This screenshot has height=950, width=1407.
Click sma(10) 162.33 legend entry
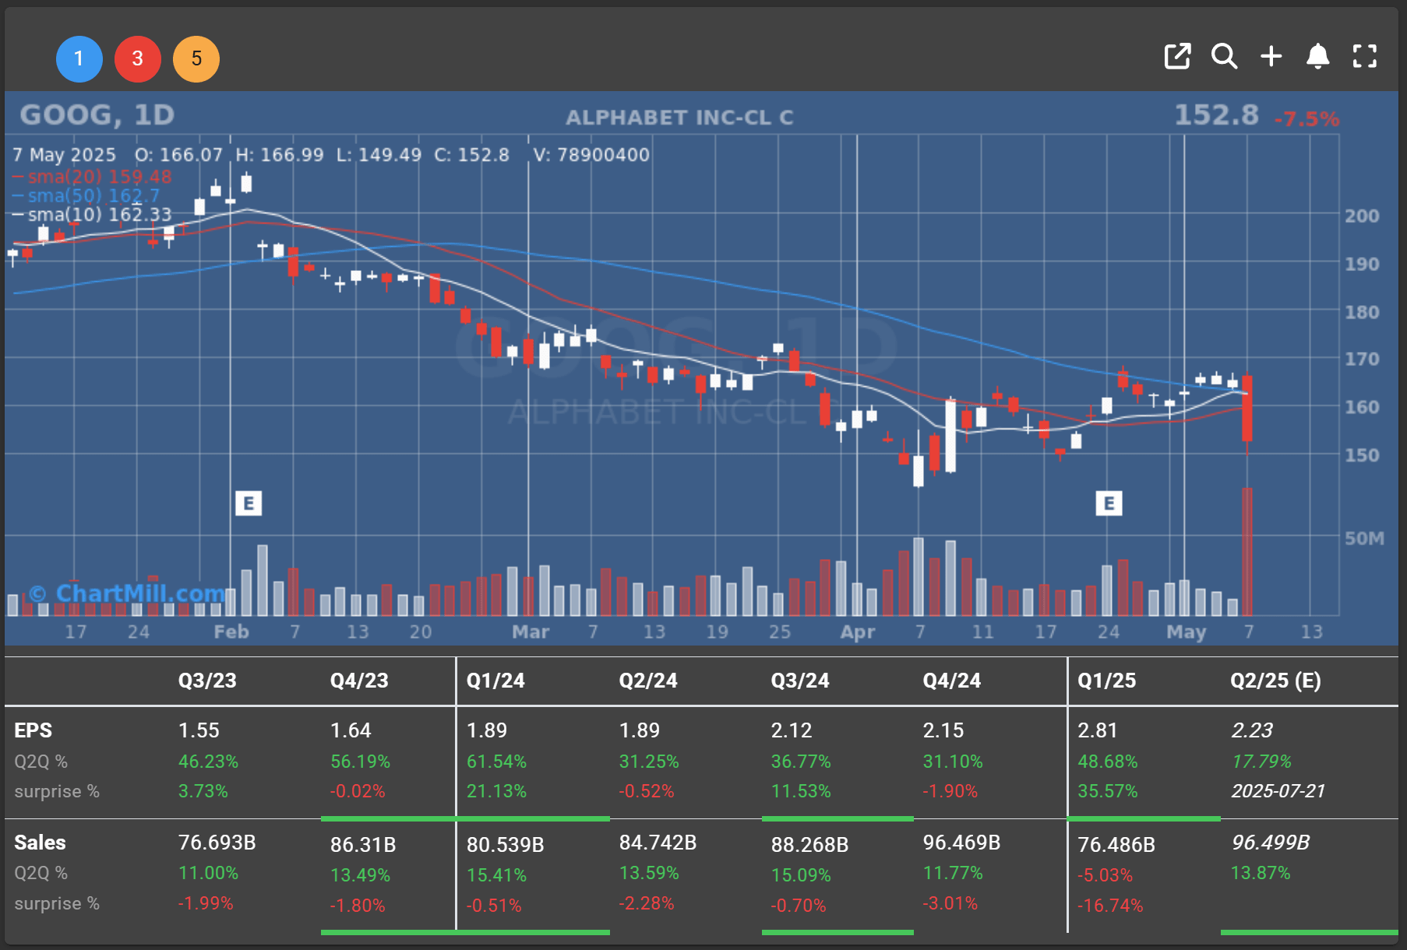coord(93,214)
